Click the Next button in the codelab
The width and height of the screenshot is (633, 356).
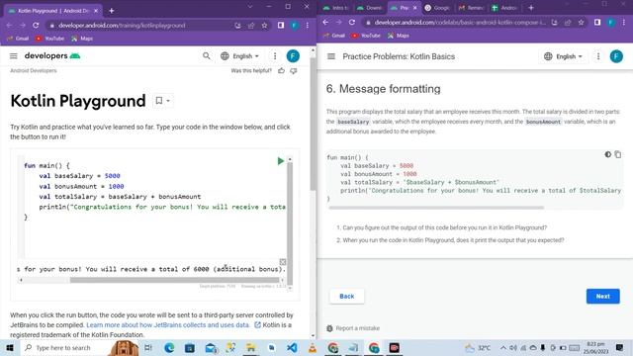pyautogui.click(x=602, y=297)
